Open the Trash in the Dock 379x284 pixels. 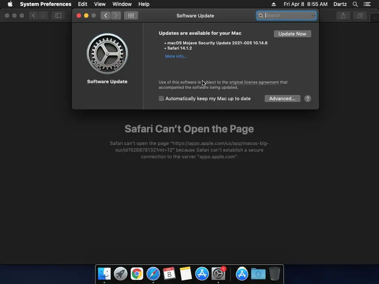(x=275, y=274)
